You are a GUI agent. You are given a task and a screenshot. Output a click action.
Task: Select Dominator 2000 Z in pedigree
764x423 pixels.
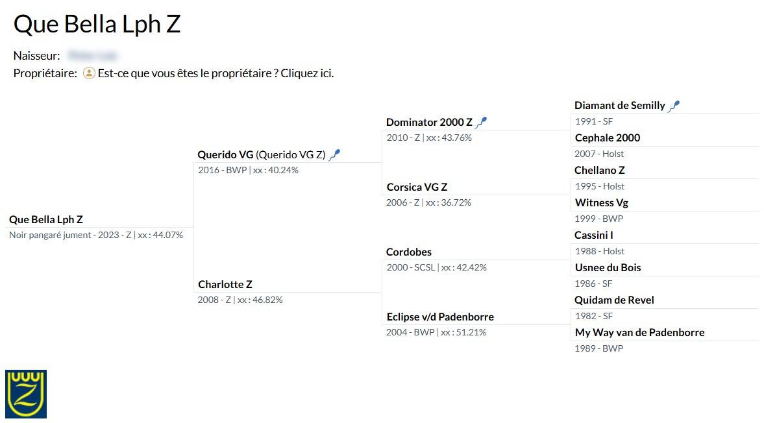click(429, 122)
